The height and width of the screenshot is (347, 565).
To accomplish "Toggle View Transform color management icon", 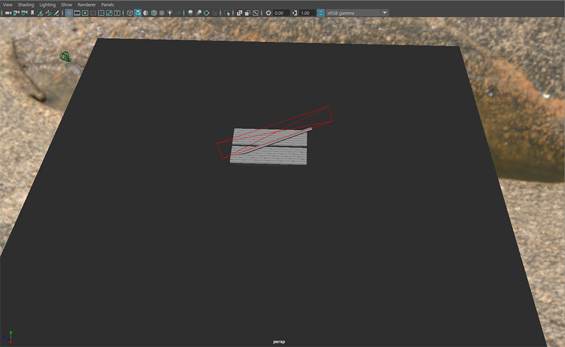I will [321, 13].
